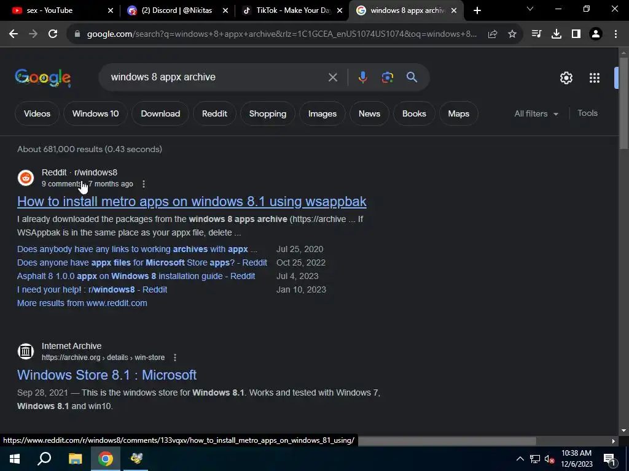Click the bee app icon in taskbar
Image resolution: width=629 pixels, height=471 pixels.
tap(136, 459)
